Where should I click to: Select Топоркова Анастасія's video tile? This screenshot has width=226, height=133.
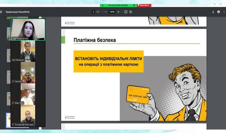point(28,116)
